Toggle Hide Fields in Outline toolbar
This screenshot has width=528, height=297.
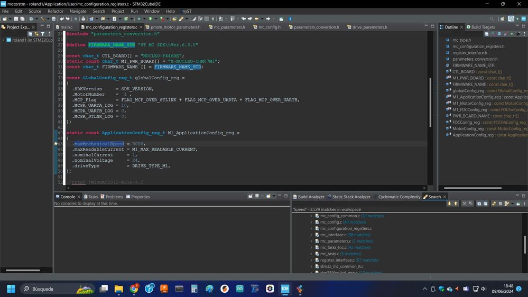click(x=499, y=34)
